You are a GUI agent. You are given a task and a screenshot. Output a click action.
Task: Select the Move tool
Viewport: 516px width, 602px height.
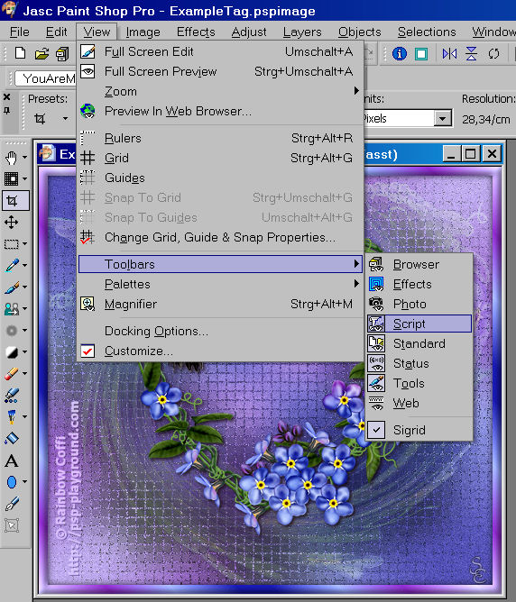point(11,222)
